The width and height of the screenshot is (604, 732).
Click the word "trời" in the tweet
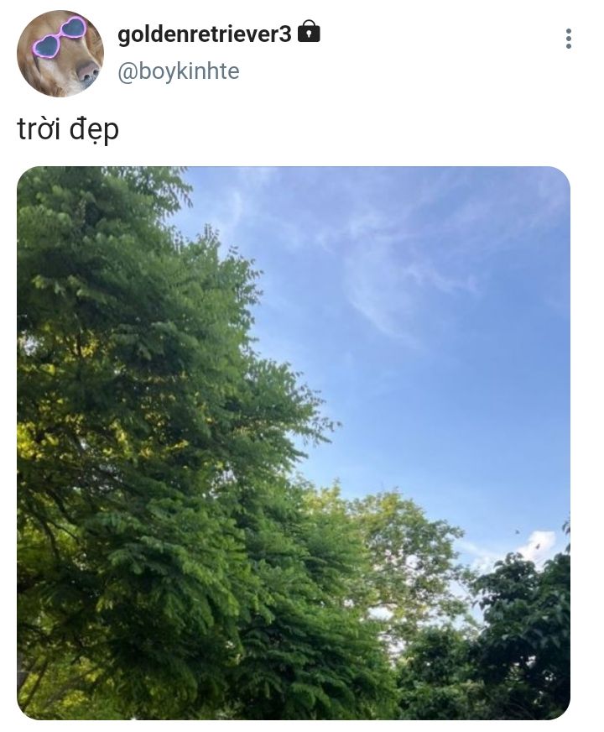39,128
